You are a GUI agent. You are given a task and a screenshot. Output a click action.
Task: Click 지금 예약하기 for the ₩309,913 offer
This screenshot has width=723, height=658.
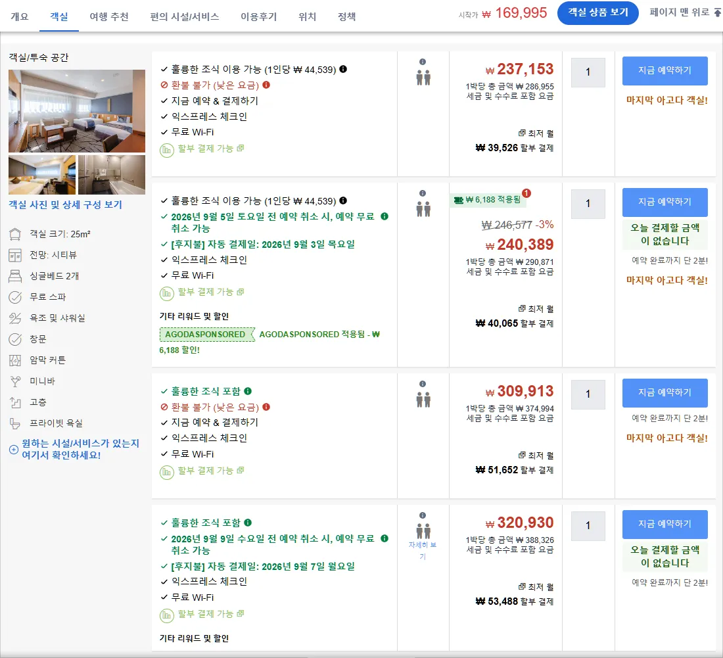pos(665,392)
